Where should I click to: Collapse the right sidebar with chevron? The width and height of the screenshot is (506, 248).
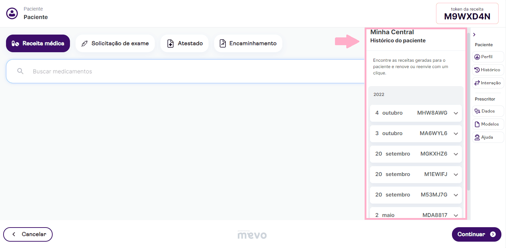point(474,35)
